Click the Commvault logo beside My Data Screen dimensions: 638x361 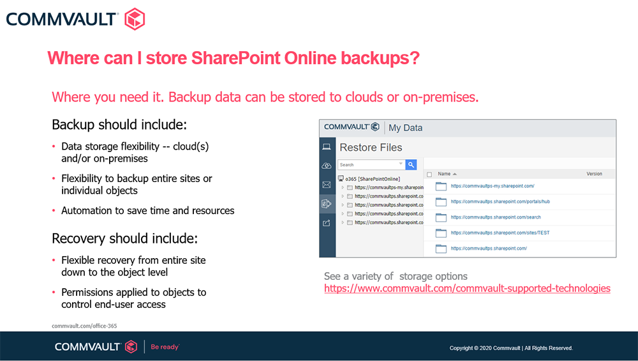352,127
